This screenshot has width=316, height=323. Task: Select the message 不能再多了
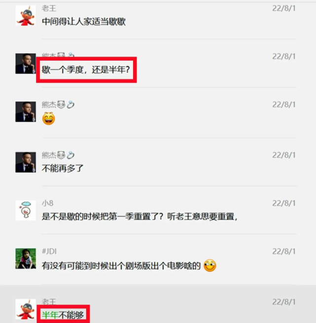click(x=63, y=168)
